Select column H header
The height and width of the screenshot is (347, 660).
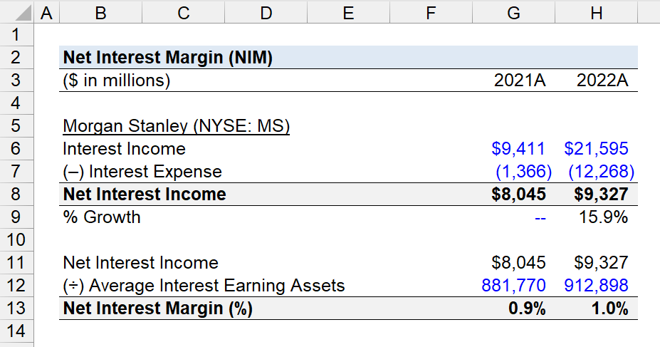coord(596,12)
